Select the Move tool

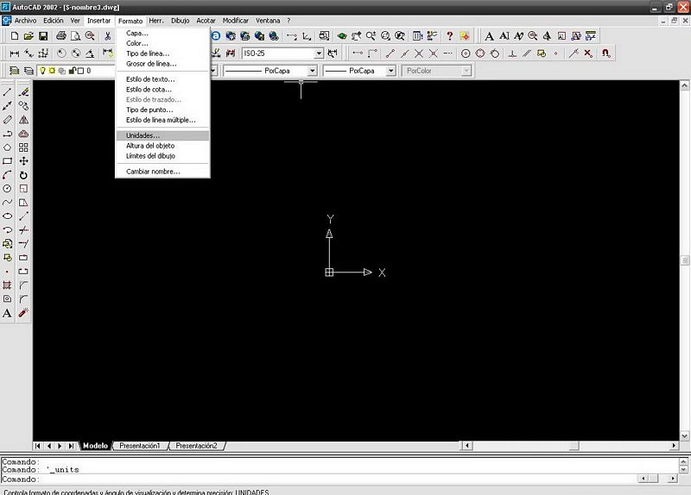[24, 161]
